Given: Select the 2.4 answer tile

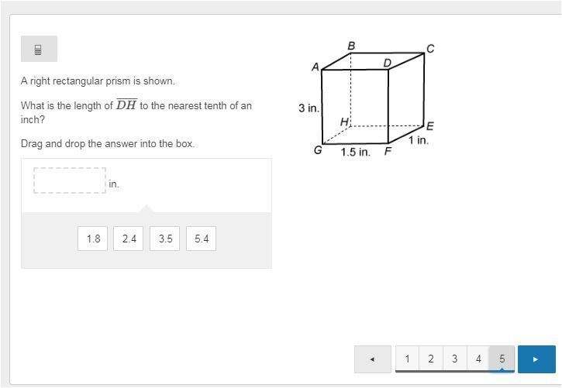Looking at the screenshot, I should (x=129, y=239).
